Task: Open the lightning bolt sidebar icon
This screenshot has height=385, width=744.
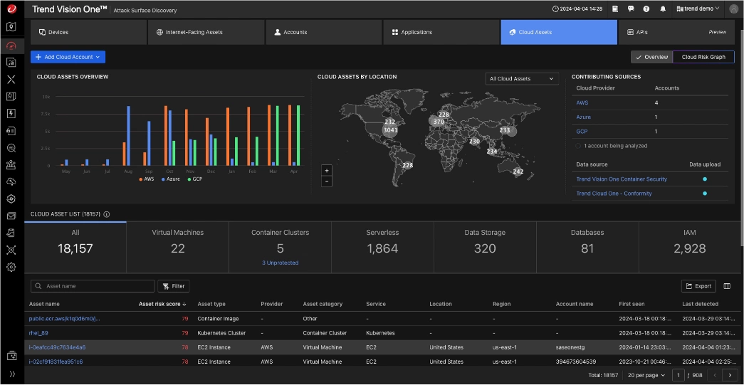Action: pos(11,113)
